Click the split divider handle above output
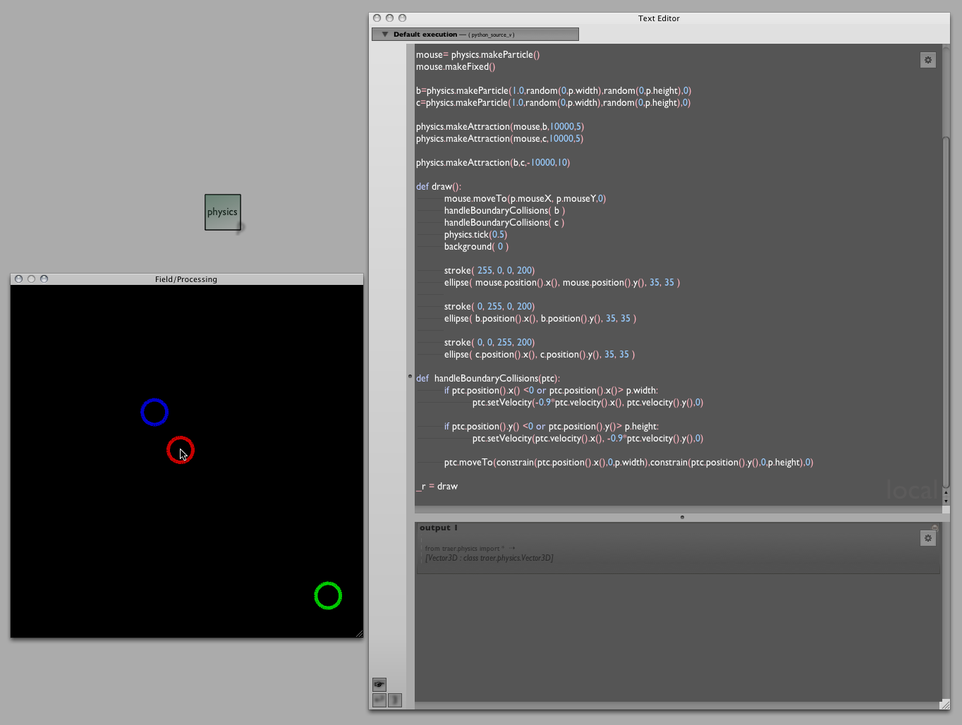Screen dimensions: 962x725 681,517
